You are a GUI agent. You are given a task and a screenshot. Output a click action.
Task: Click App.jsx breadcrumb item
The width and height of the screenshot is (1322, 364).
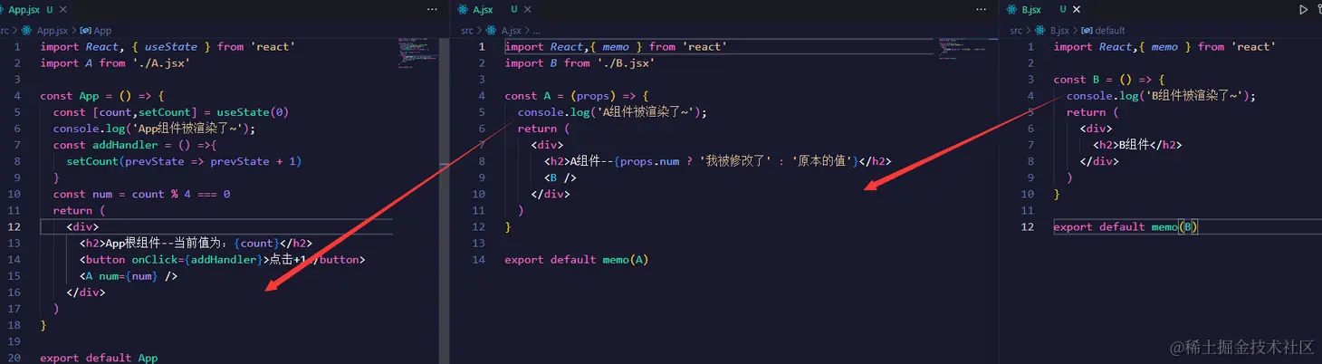click(x=45, y=30)
